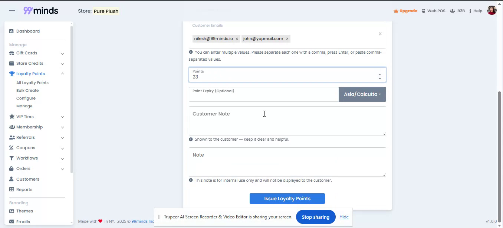This screenshot has width=503, height=228.
Task: Click the Pure Plush store name
Action: pyautogui.click(x=106, y=11)
